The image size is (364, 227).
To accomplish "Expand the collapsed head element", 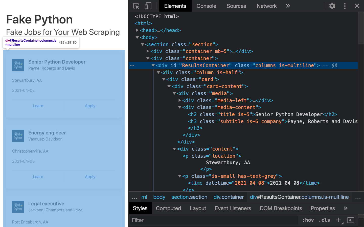I will click(x=137, y=30).
